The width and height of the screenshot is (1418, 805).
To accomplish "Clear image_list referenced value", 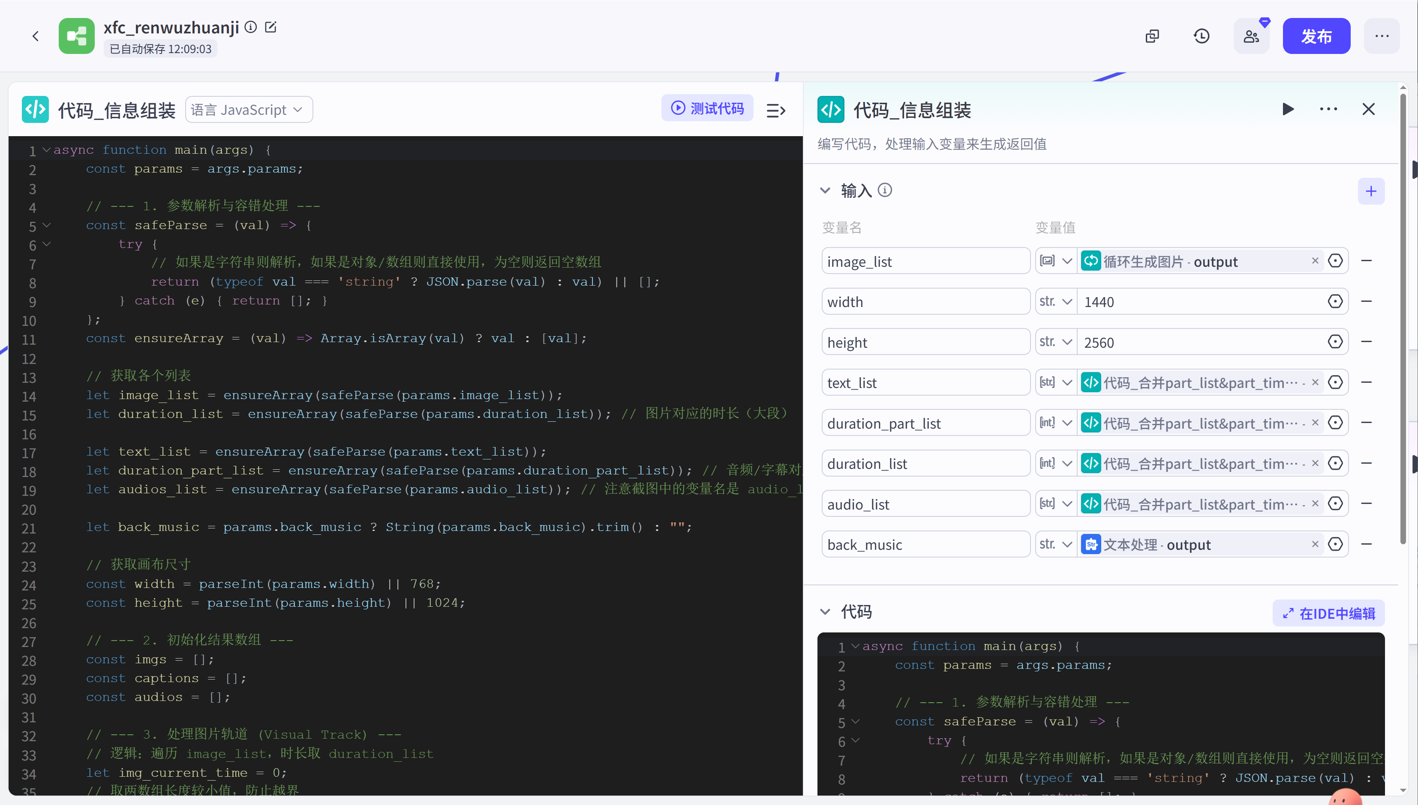I will (x=1315, y=261).
